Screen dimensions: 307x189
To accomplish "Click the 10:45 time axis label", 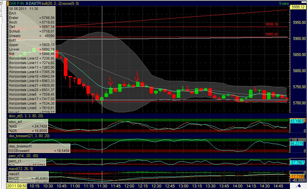I will coord(62,186).
